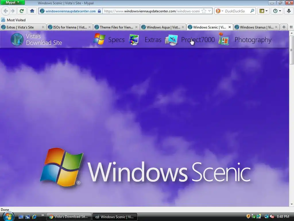Open the Windows Start orb

coord(8,216)
